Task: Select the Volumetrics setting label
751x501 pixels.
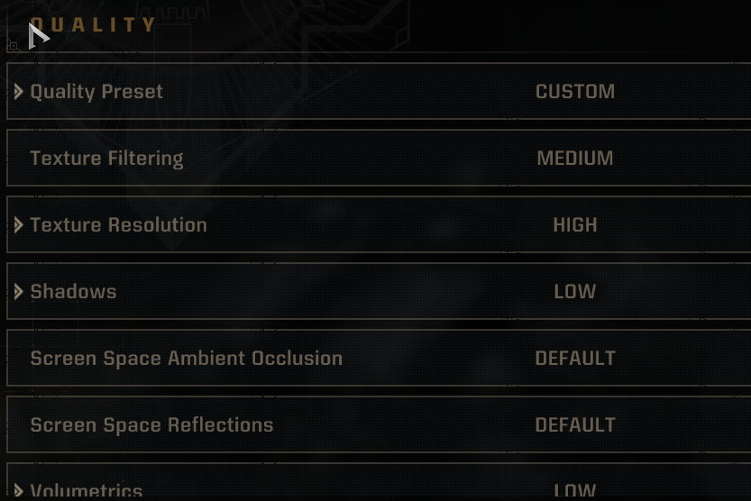Action: tap(87, 491)
